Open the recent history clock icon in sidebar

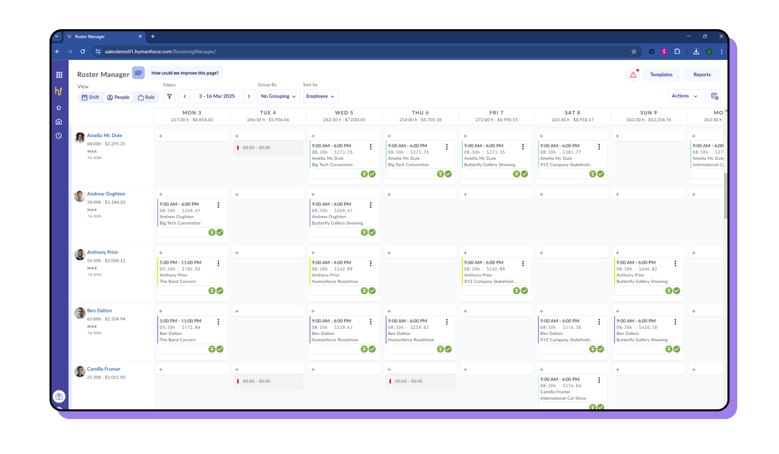pos(59,135)
